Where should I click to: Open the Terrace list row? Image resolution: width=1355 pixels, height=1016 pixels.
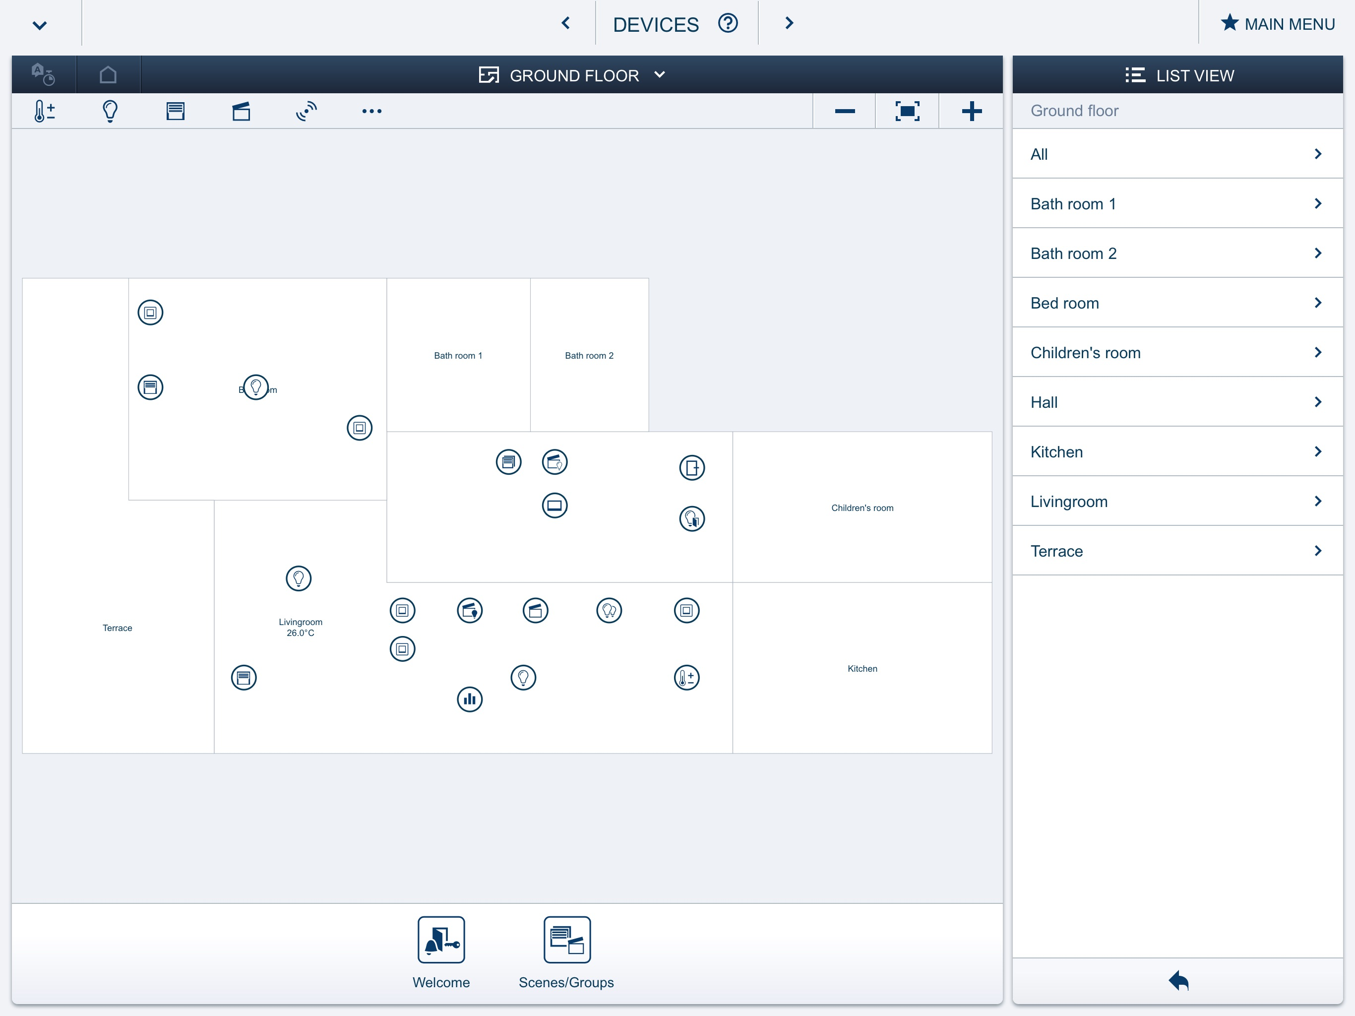point(1177,551)
